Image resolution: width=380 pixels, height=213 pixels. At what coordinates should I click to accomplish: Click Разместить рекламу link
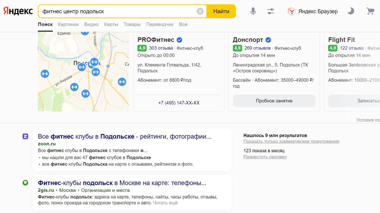265,157
